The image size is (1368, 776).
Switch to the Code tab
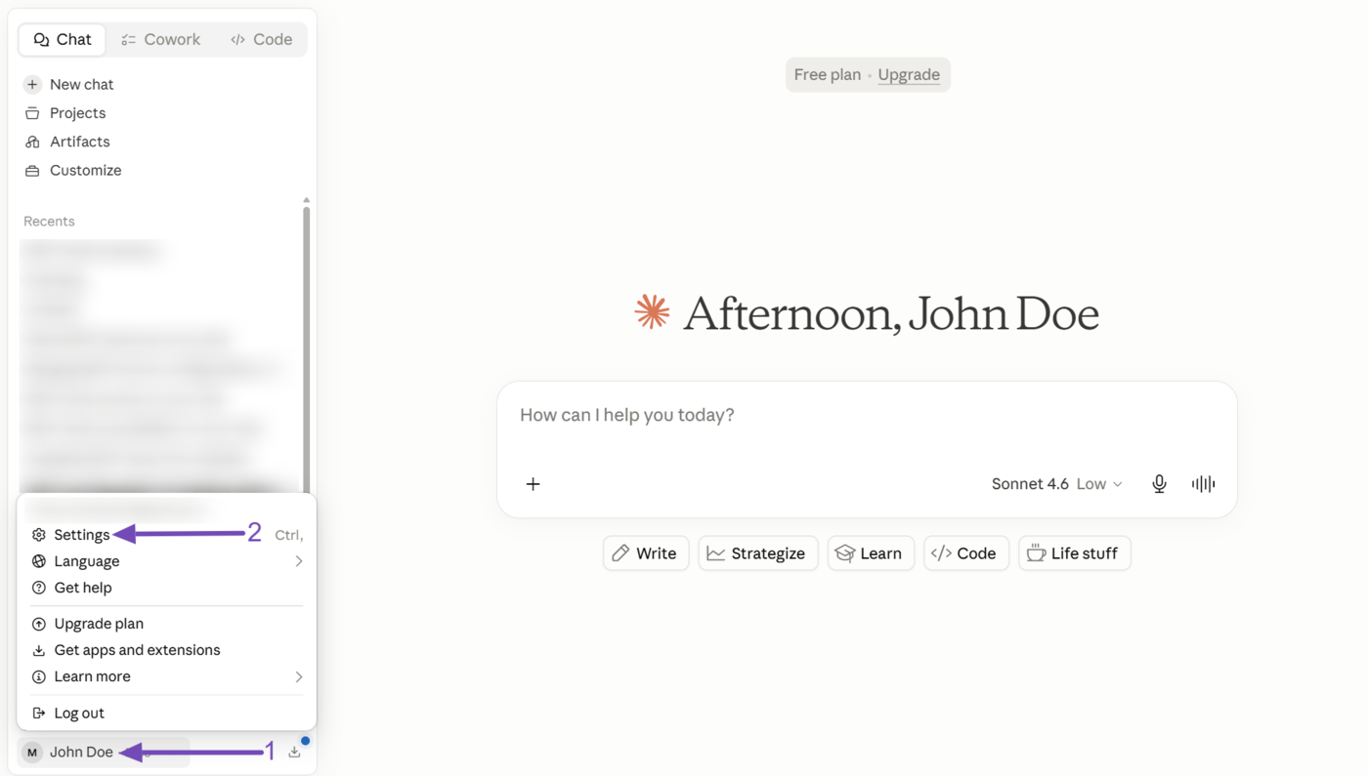pos(262,39)
